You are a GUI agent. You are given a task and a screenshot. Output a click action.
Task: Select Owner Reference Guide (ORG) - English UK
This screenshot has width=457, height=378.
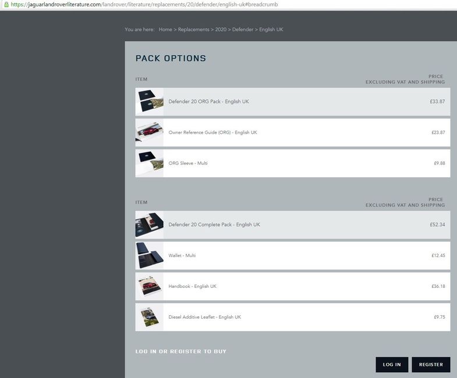click(212, 133)
